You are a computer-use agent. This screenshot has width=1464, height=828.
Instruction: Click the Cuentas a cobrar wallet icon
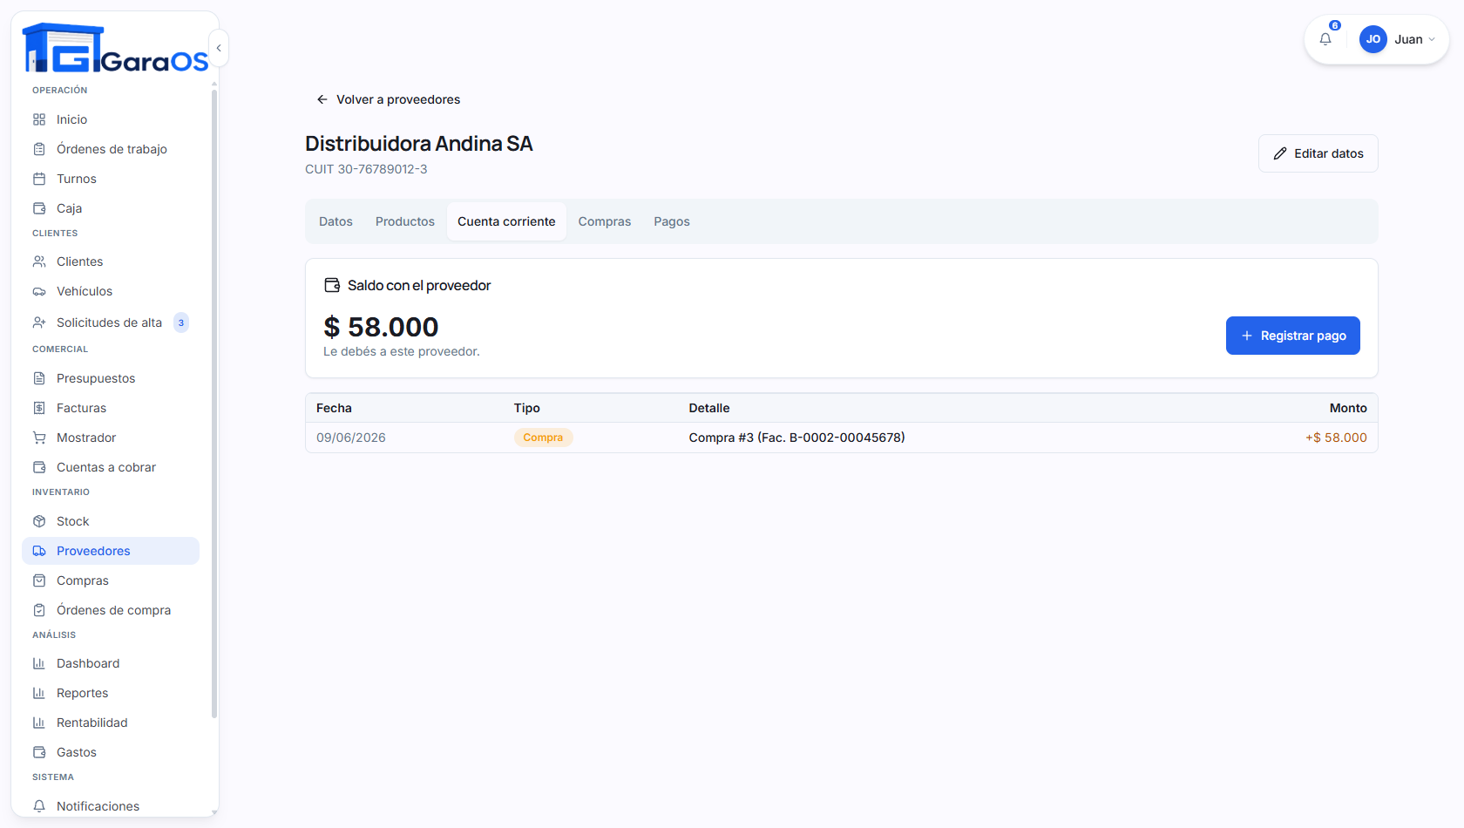coord(39,467)
